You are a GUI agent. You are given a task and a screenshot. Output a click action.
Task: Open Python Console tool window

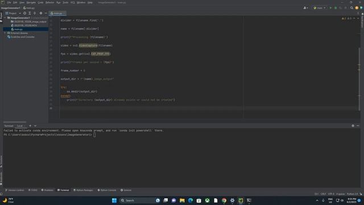pos(107,190)
